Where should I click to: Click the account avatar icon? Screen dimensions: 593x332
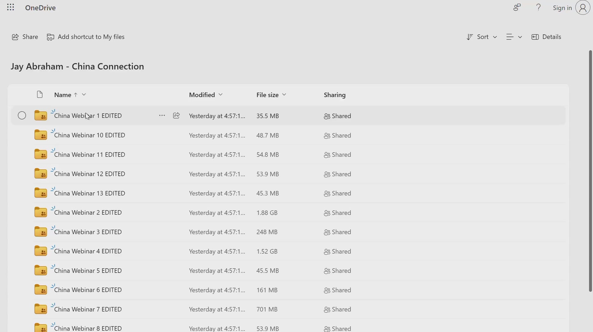pos(583,8)
